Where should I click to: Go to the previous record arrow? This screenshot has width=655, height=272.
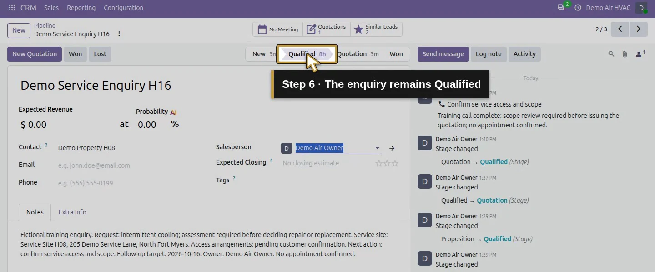[x=620, y=29]
